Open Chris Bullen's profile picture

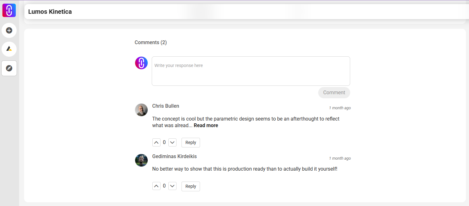click(x=141, y=110)
